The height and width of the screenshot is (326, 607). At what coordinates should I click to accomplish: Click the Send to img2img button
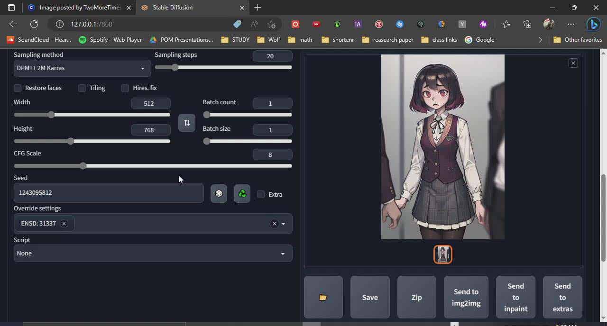pos(466,297)
